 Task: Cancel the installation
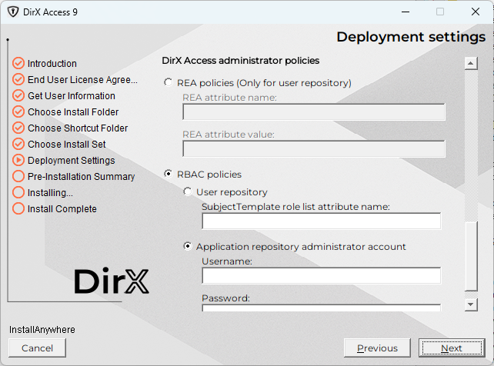pyautogui.click(x=38, y=348)
